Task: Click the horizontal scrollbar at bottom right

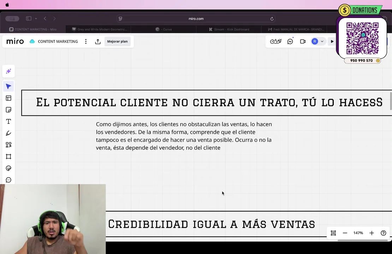Action: pyautogui.click(x=362, y=240)
